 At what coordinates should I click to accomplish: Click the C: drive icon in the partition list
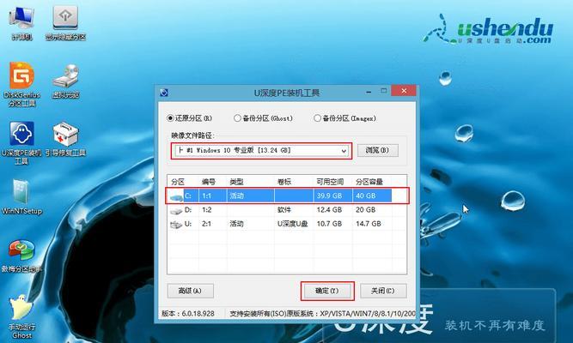176,196
